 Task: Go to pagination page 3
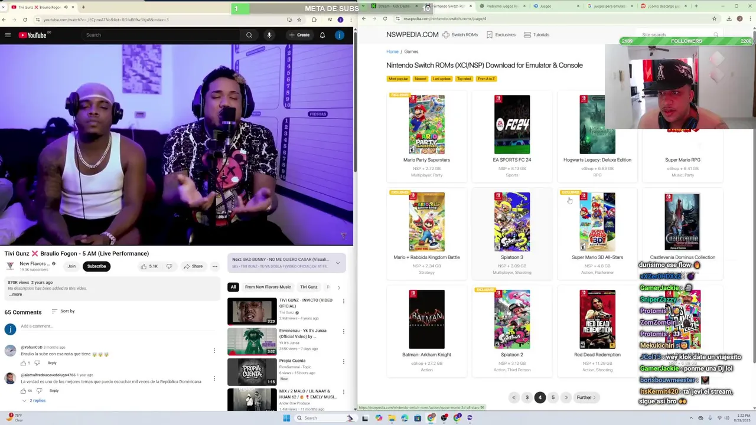click(x=527, y=398)
